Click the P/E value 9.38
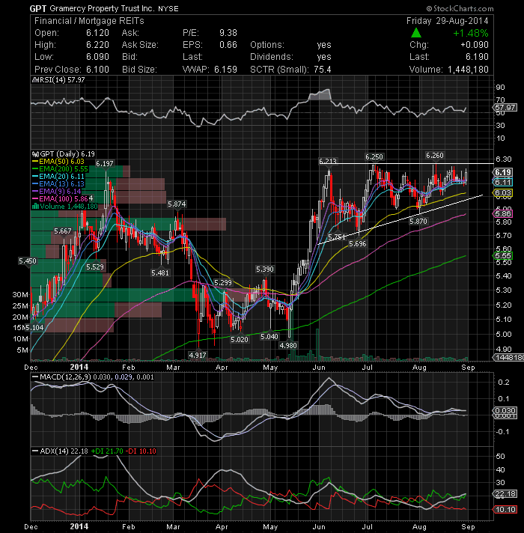 (228, 33)
